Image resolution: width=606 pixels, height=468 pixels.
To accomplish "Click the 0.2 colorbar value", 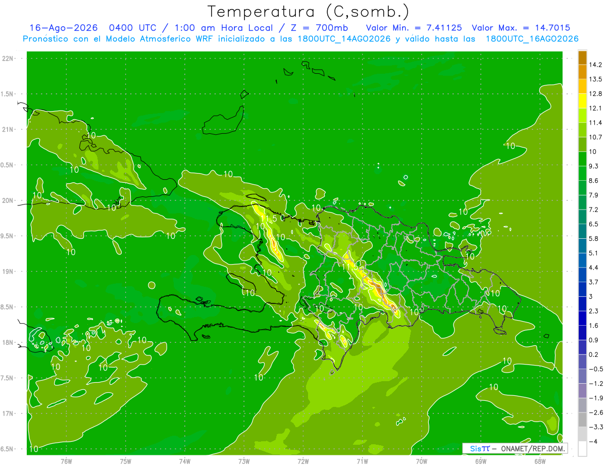I will (x=593, y=354).
